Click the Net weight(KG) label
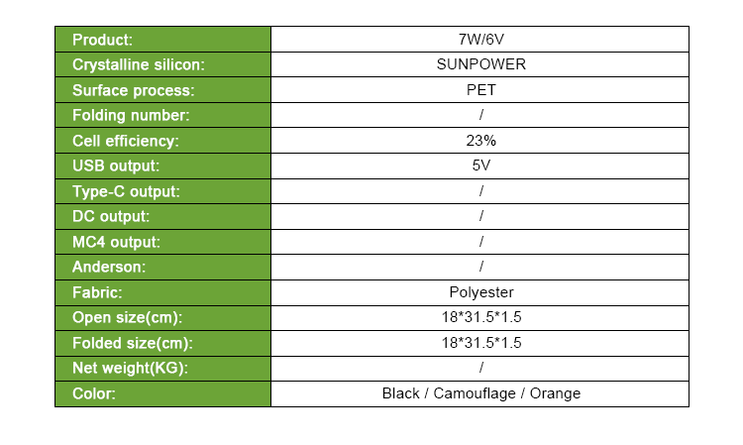The image size is (743, 445). 130,369
